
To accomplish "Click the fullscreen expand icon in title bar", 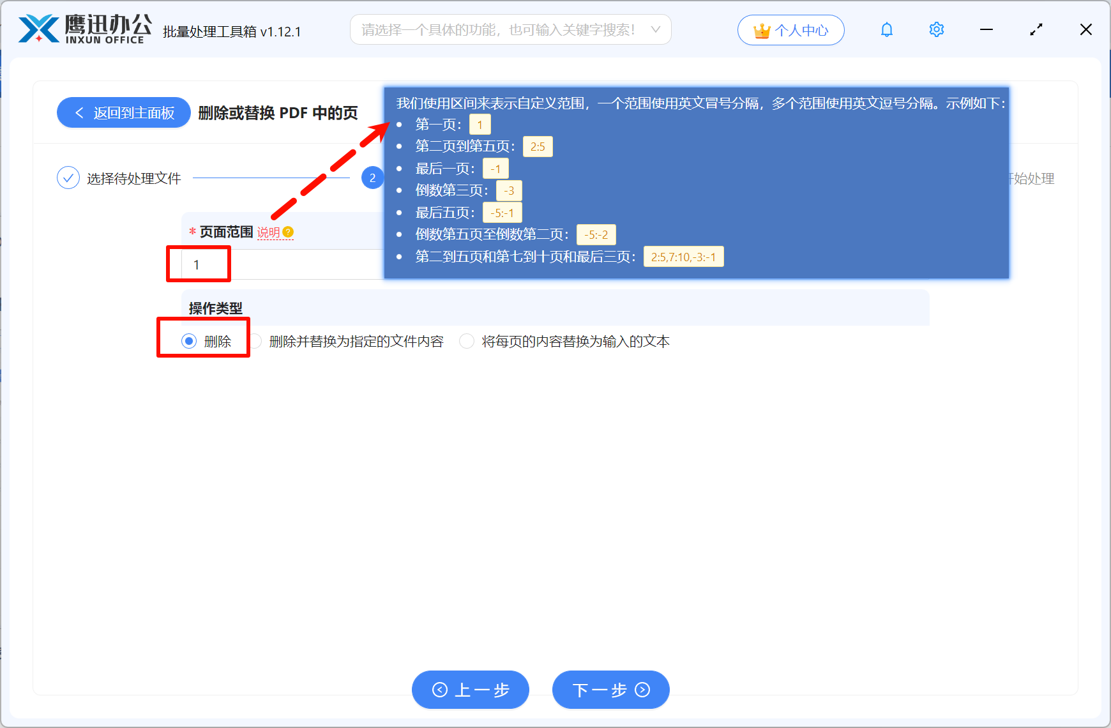I will (x=1036, y=29).
